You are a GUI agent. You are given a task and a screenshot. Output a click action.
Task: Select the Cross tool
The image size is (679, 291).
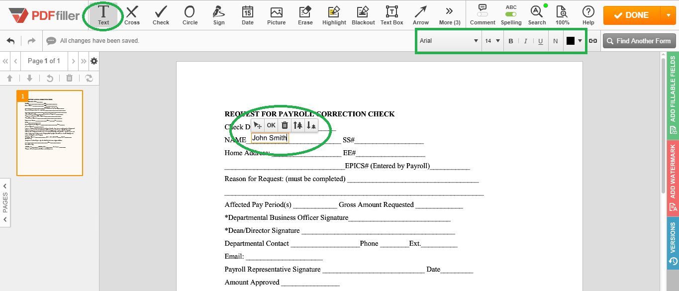coord(132,15)
